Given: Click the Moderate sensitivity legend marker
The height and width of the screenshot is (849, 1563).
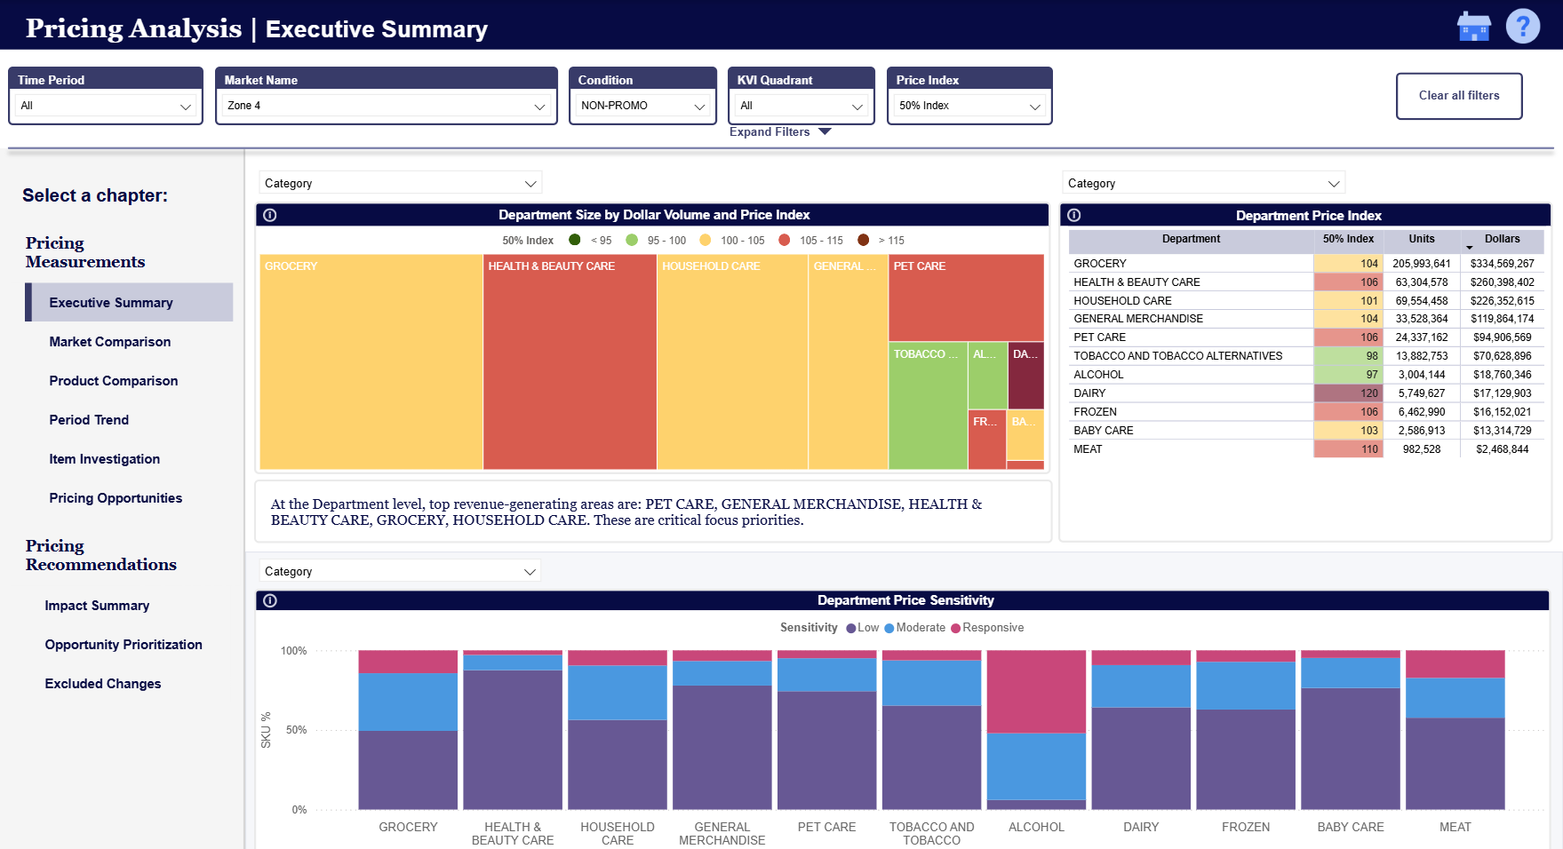Looking at the screenshot, I should pyautogui.click(x=889, y=628).
